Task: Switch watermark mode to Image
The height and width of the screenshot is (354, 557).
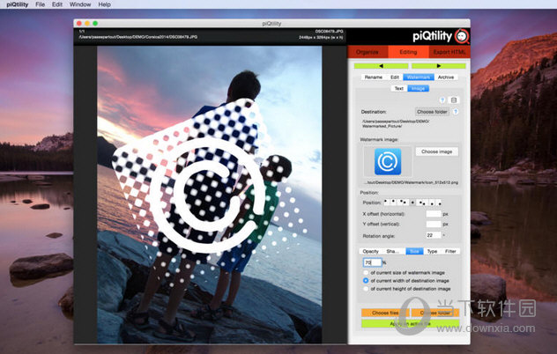Action: point(418,88)
